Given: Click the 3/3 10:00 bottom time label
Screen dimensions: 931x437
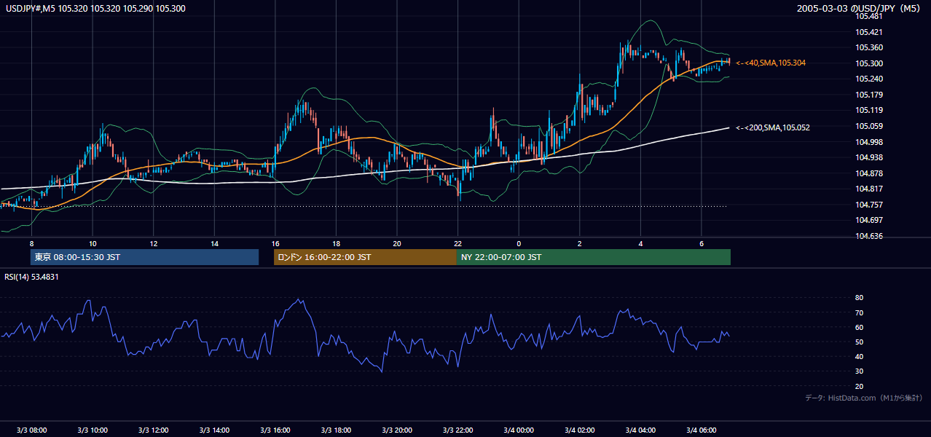Looking at the screenshot, I should (93, 430).
